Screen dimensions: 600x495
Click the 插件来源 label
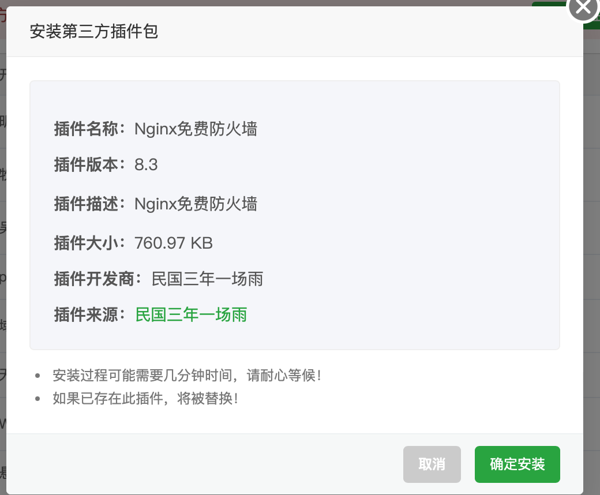tap(89, 315)
